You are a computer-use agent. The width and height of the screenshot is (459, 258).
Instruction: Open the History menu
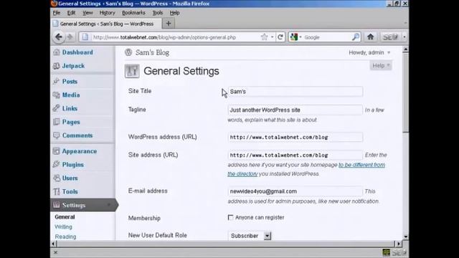[x=107, y=13]
